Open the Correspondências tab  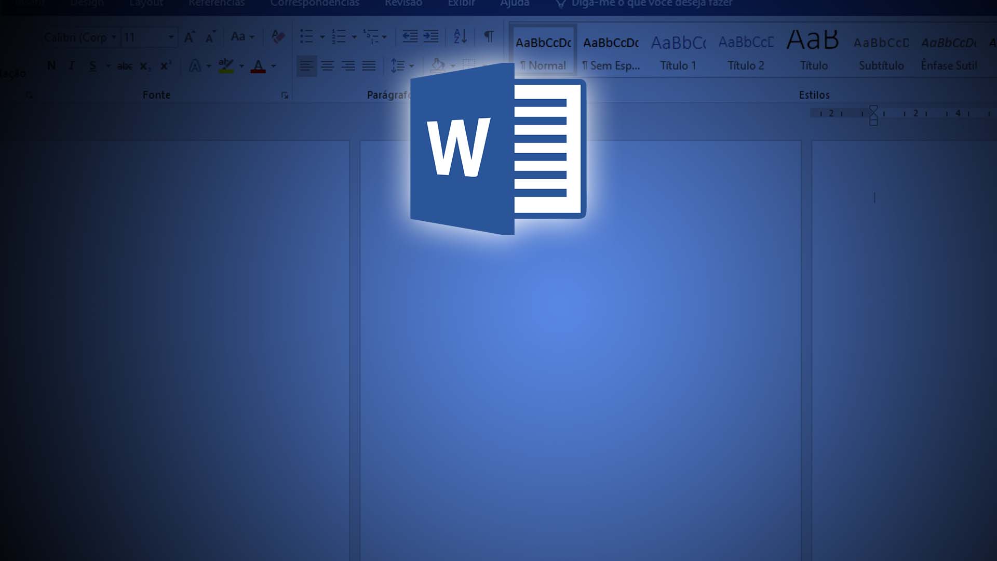pyautogui.click(x=315, y=4)
